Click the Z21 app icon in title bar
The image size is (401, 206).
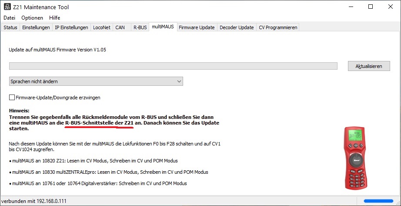point(7,7)
